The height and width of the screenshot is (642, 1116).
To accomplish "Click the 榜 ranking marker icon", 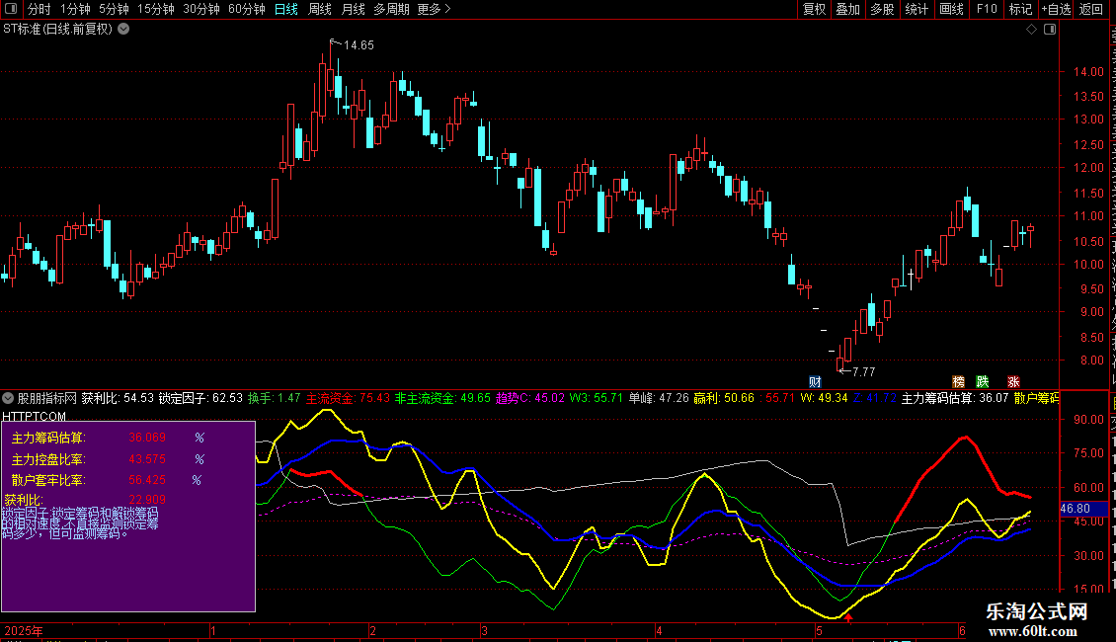I will click(x=959, y=382).
